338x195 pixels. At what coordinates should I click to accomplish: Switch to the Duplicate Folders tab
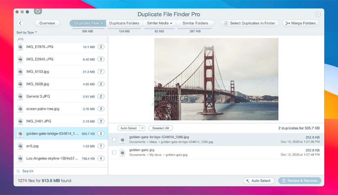click(124, 23)
